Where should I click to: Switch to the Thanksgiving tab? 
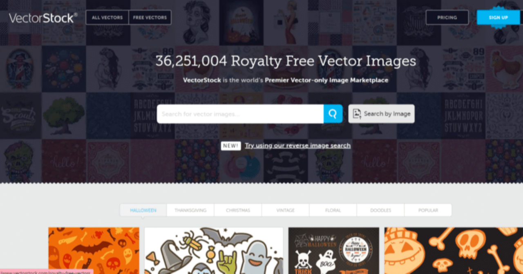pyautogui.click(x=190, y=210)
